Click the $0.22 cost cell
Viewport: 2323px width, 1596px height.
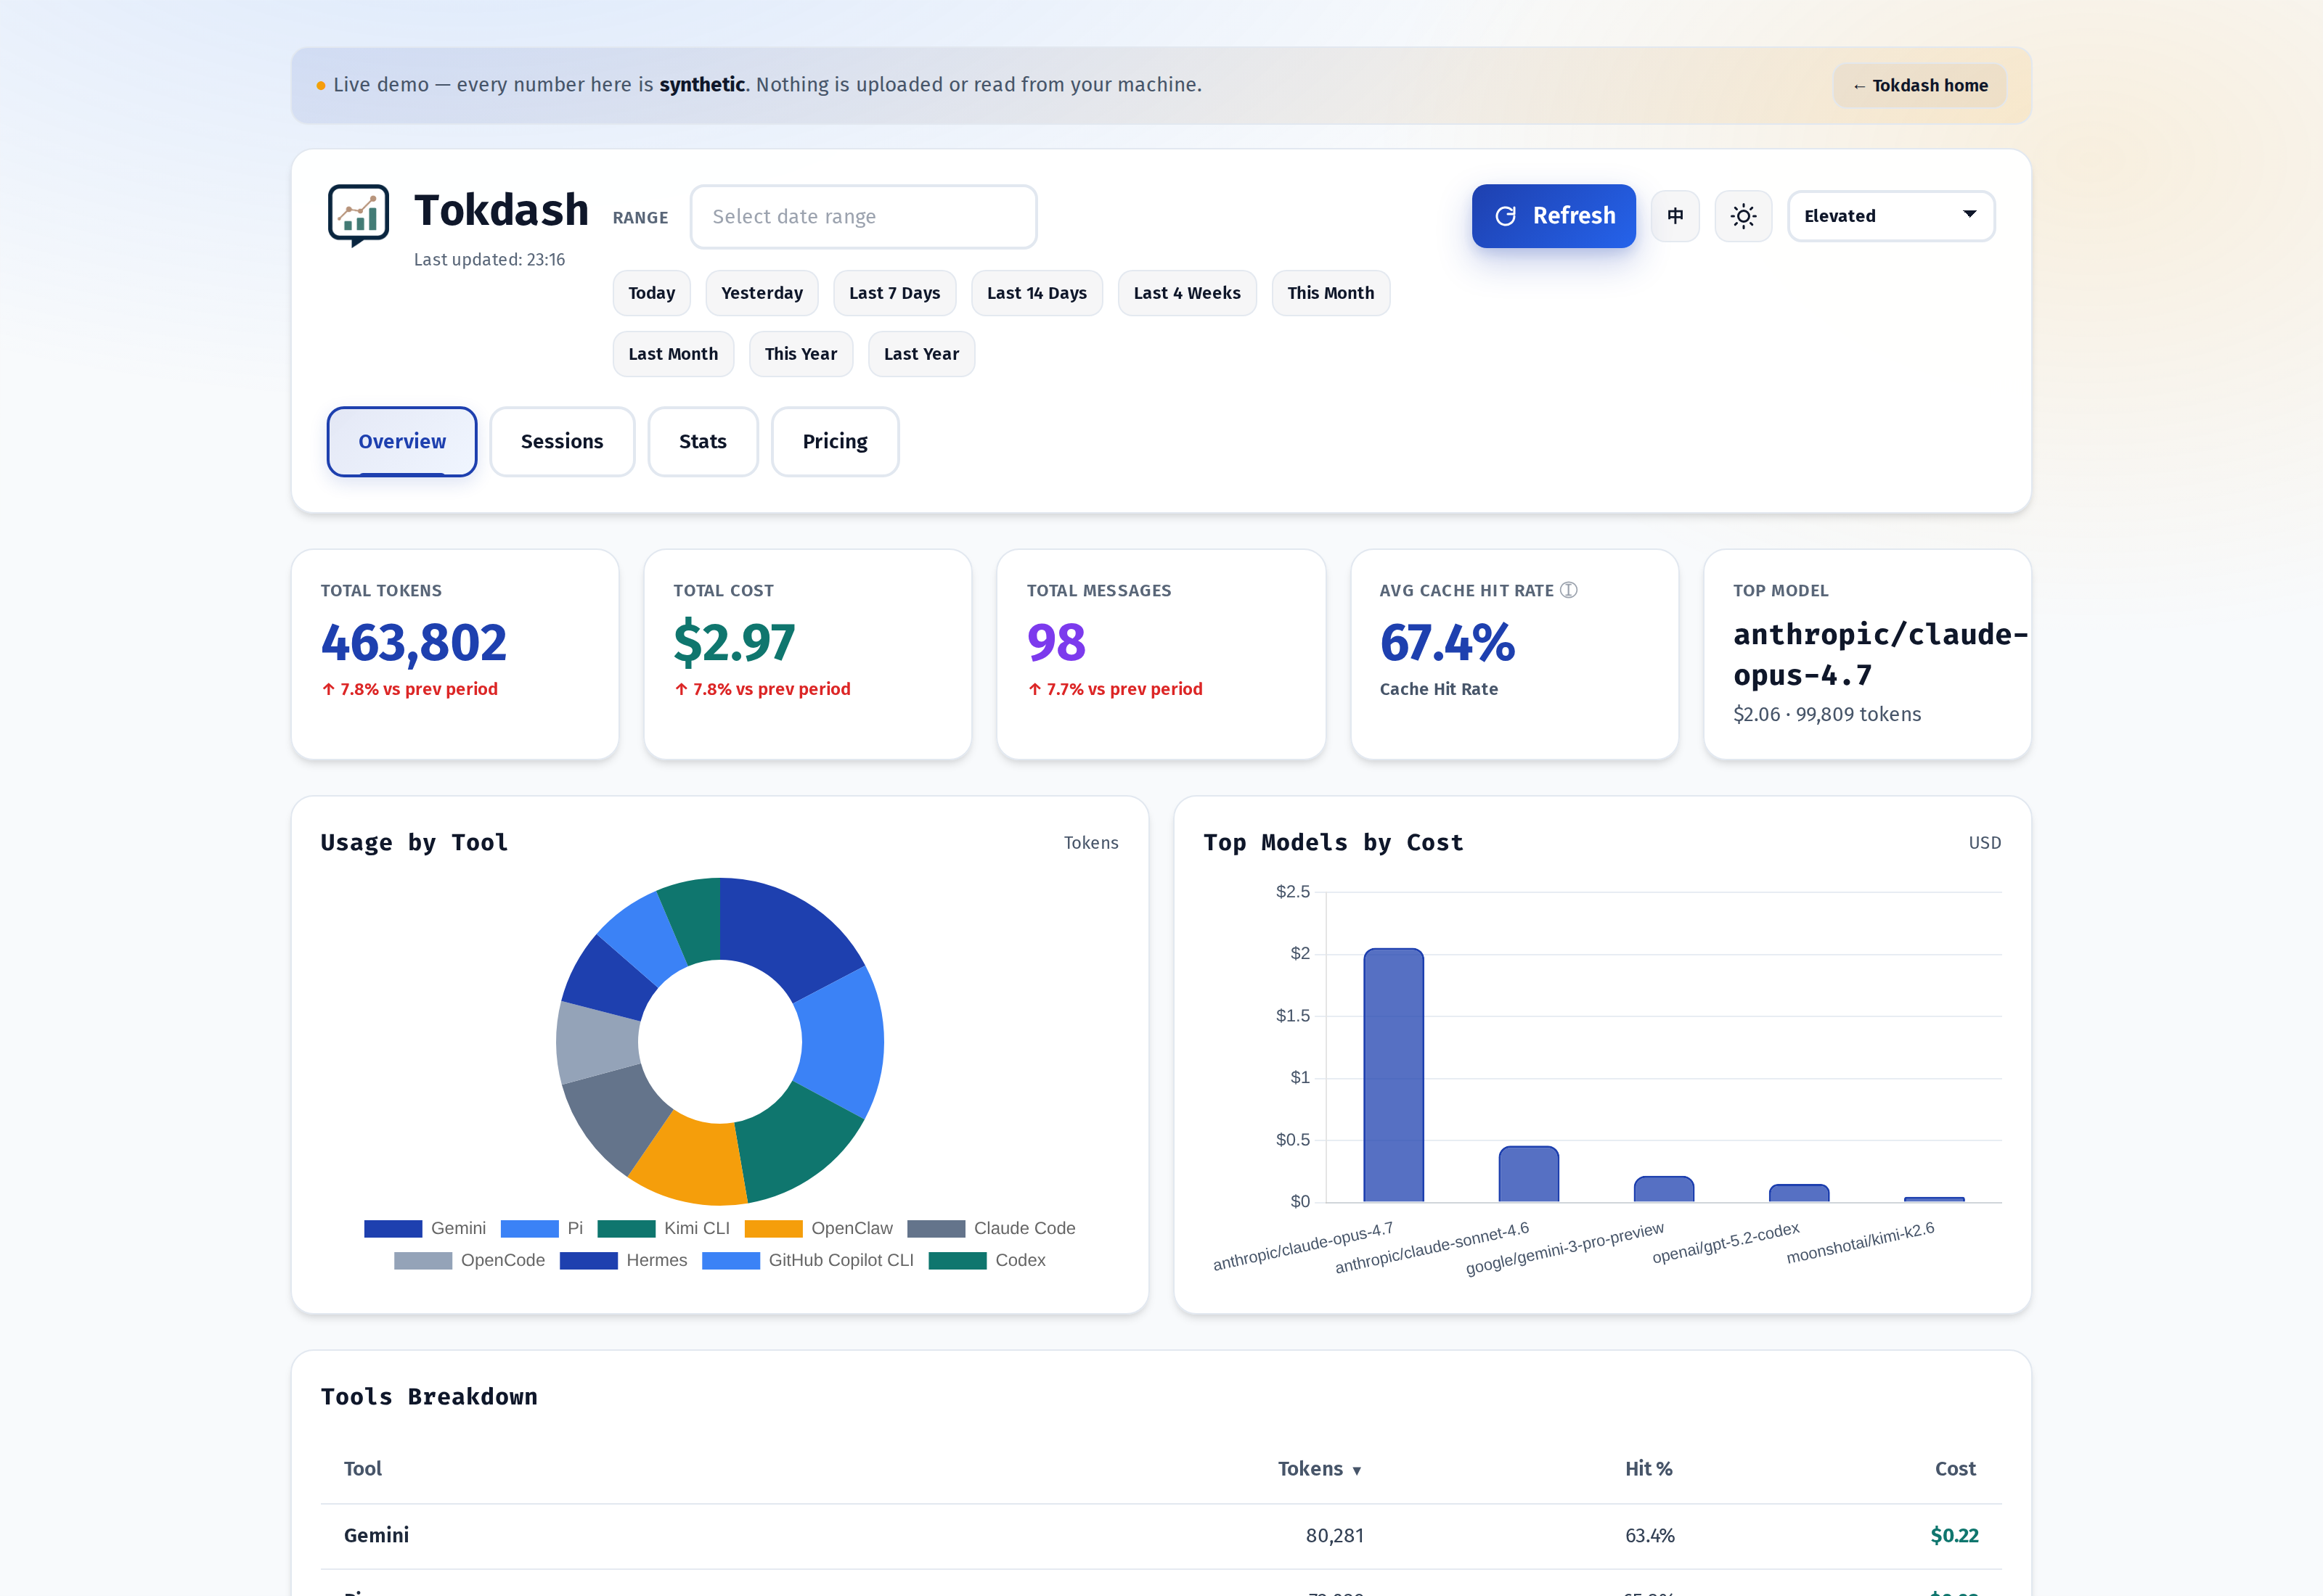coord(1953,1535)
